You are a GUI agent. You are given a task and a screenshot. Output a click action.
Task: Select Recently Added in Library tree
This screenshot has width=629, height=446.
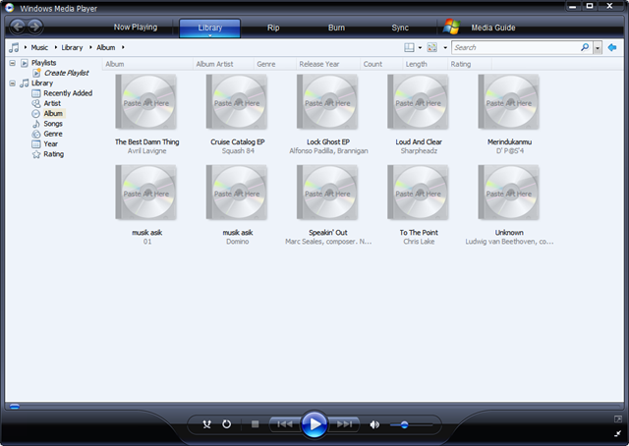68,93
